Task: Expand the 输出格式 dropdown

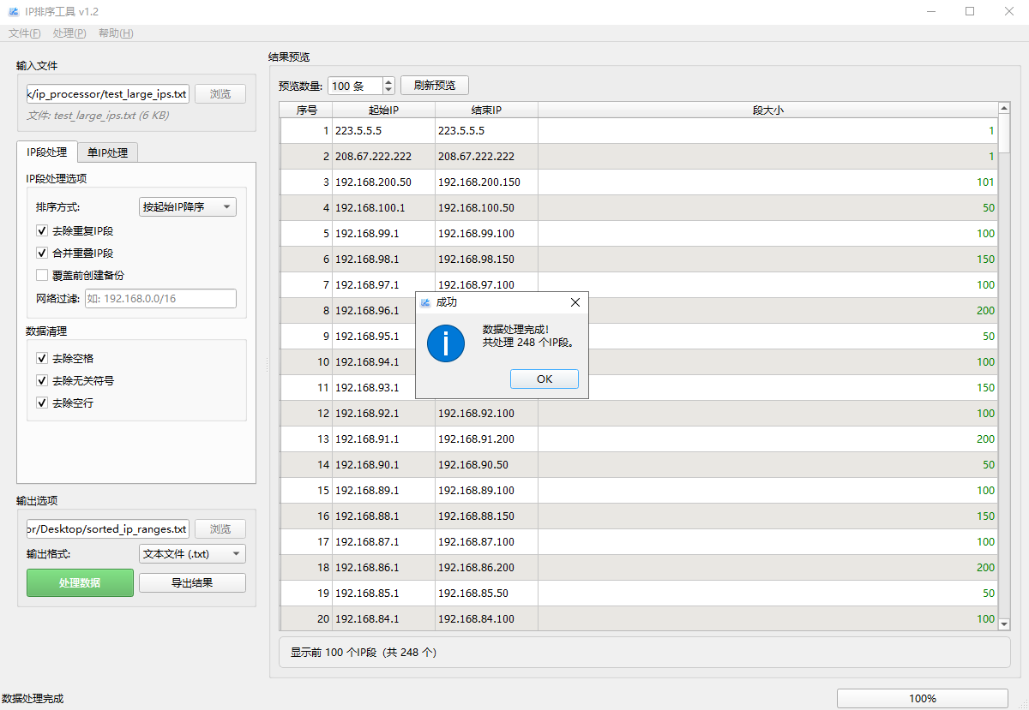Action: 192,554
